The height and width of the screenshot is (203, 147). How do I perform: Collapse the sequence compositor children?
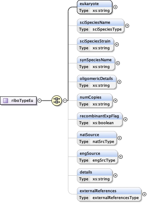point(65,100)
